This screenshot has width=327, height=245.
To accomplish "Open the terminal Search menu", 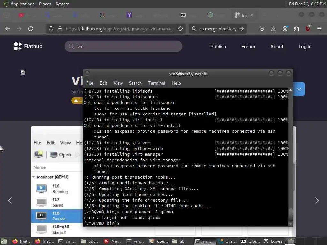I will (135, 83).
